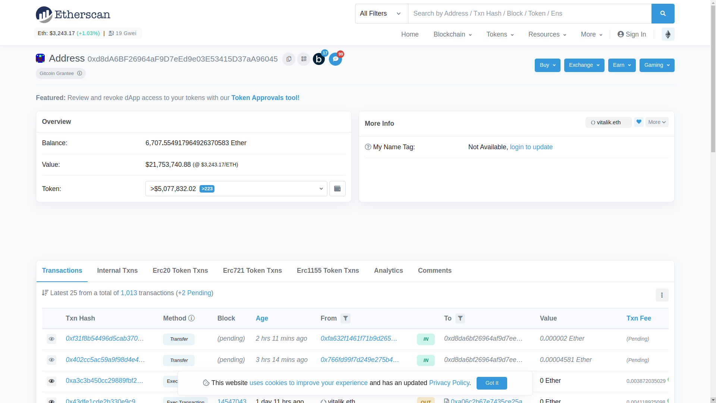Viewport: 716px width, 403px height.
Task: Expand the More navigation menu
Action: (x=591, y=34)
